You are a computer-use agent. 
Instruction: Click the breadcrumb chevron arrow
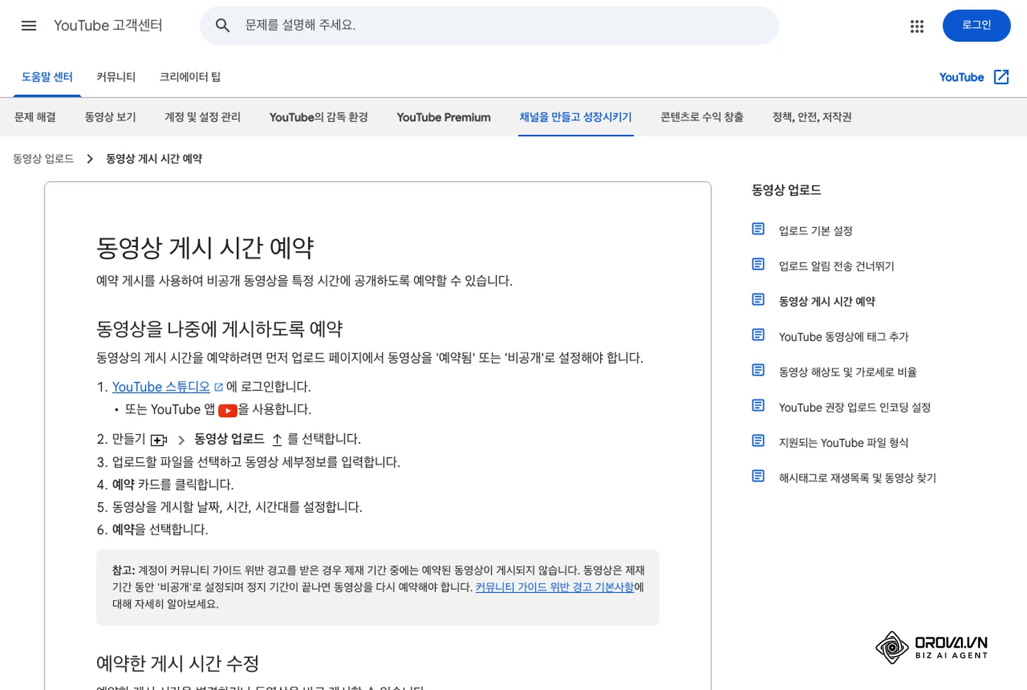click(90, 159)
